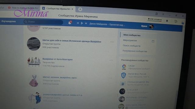
Task: Select Популярные сообщества in side menu
Action: pos(135,51)
